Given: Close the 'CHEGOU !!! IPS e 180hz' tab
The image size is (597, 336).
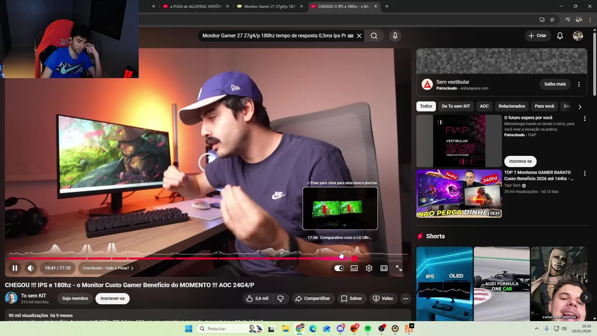Looking at the screenshot, I should (x=375, y=7).
